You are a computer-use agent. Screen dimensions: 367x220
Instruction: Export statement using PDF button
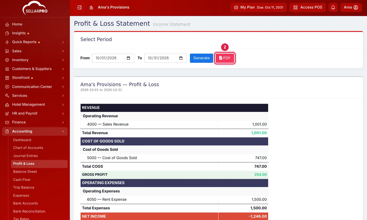(225, 58)
